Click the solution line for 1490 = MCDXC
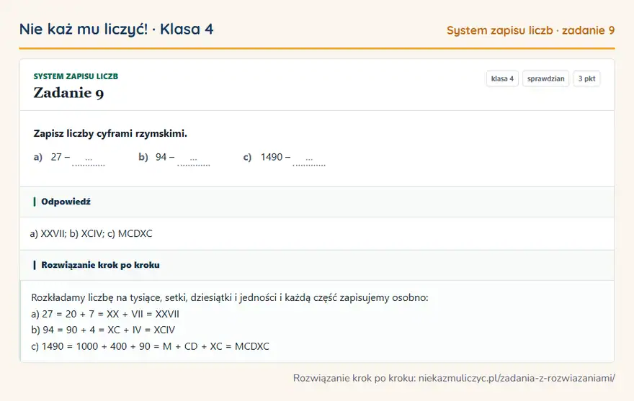The height and width of the screenshot is (401, 634). (x=150, y=346)
